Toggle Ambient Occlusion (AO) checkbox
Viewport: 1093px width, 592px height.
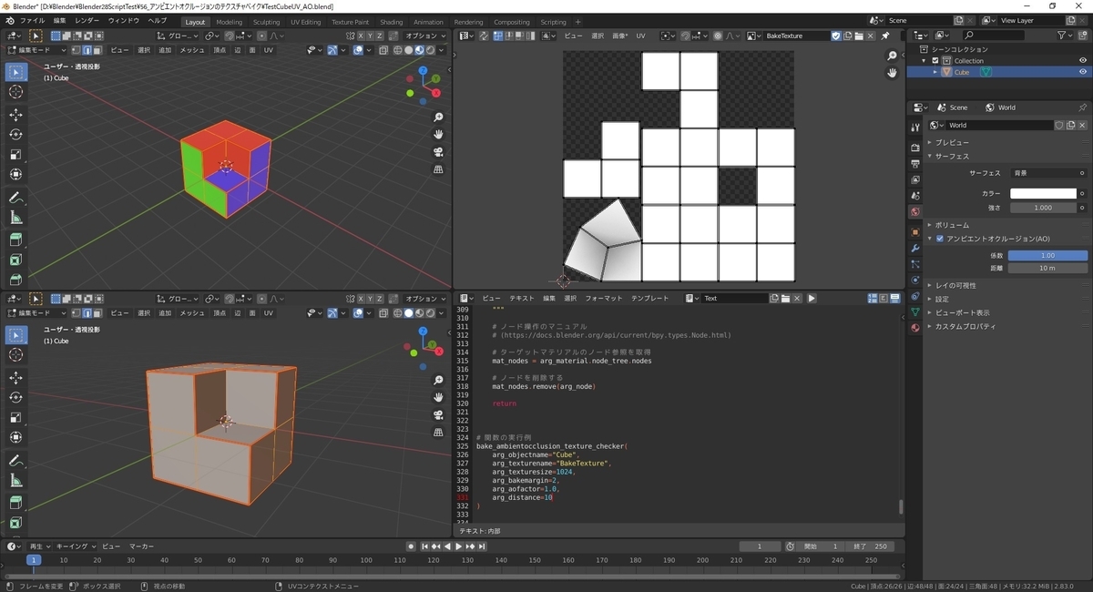[x=940, y=239]
